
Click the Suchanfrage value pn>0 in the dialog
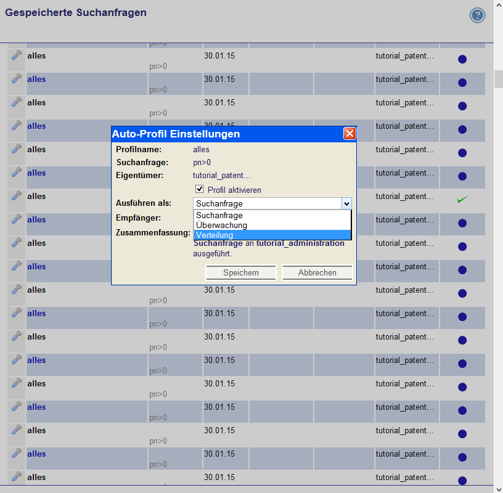[x=202, y=162]
